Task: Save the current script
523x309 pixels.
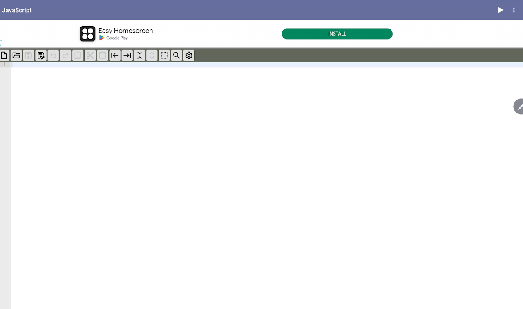Action: point(28,55)
